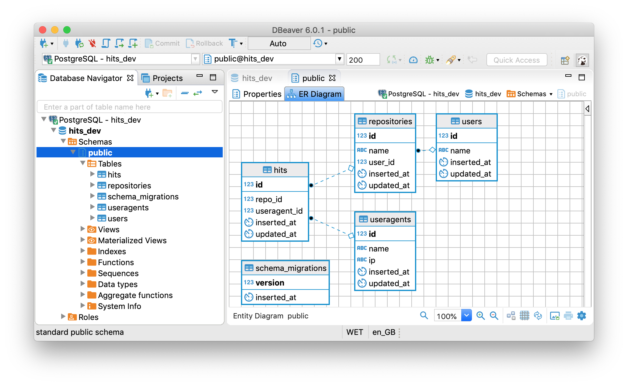Click the grid toggle icon in diagram toolbar
The width and height of the screenshot is (628, 386).
523,316
